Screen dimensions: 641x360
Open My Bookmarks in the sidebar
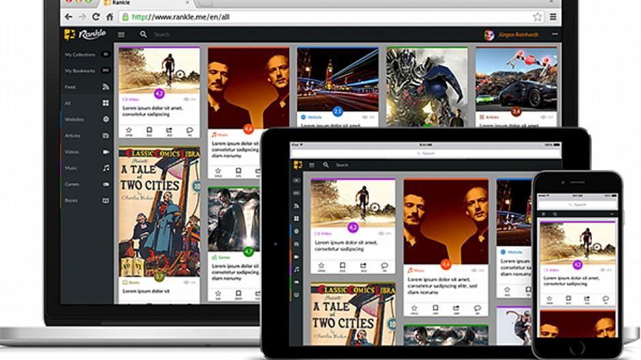coord(87,71)
